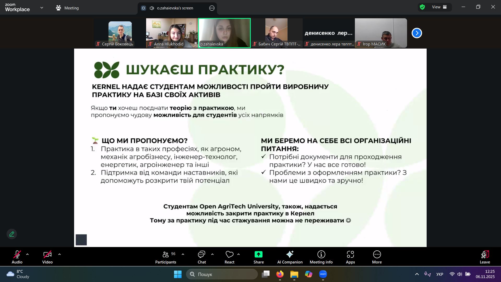Image resolution: width=501 pixels, height=282 pixels.
Task: Open the Apps panel
Action: [x=350, y=257]
